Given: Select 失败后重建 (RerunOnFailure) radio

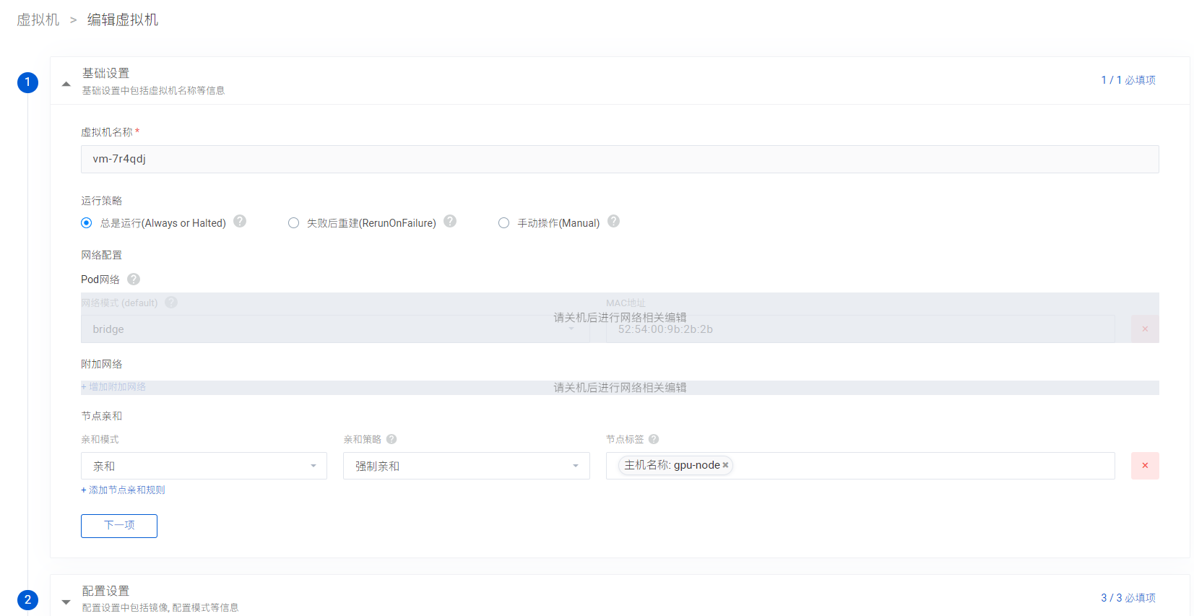Looking at the screenshot, I should click(293, 223).
